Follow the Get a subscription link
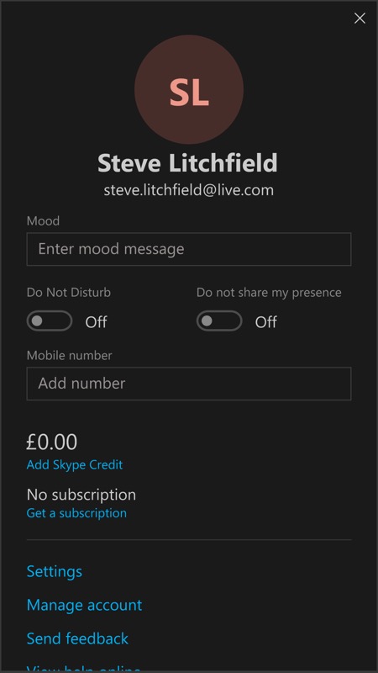Viewport: 378px width, 673px height. point(76,513)
